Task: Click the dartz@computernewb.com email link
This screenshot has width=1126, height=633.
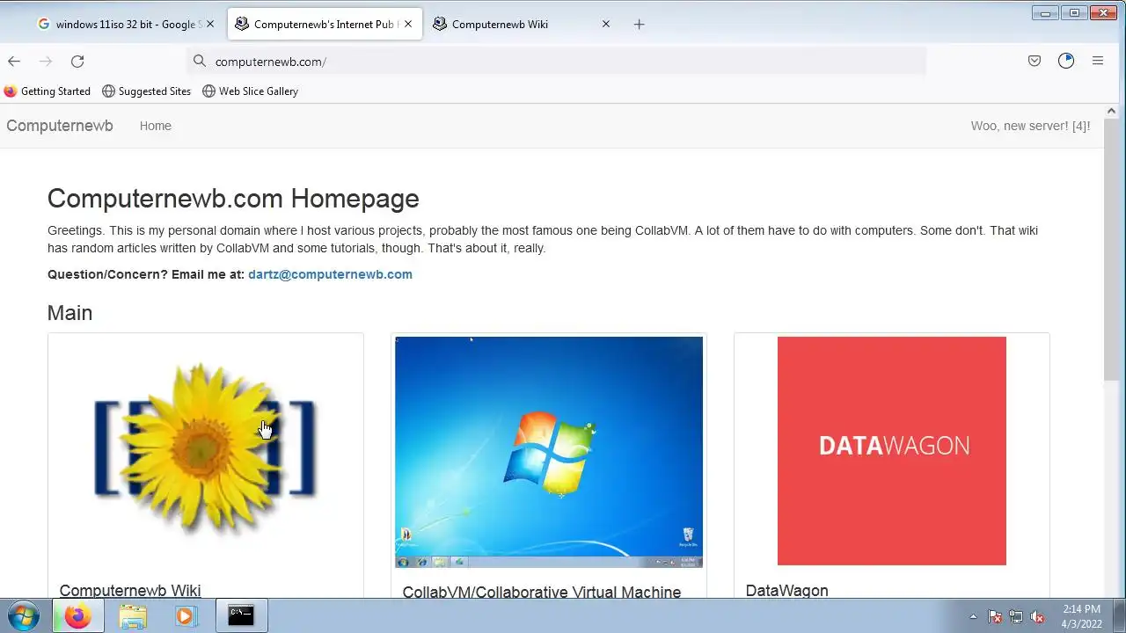Action: (x=330, y=274)
